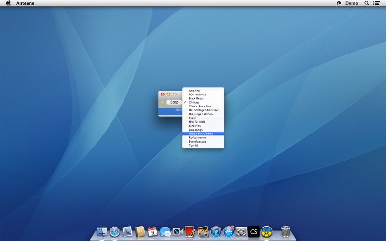
Task: Pick Classic Rock Live station
Action: point(203,106)
